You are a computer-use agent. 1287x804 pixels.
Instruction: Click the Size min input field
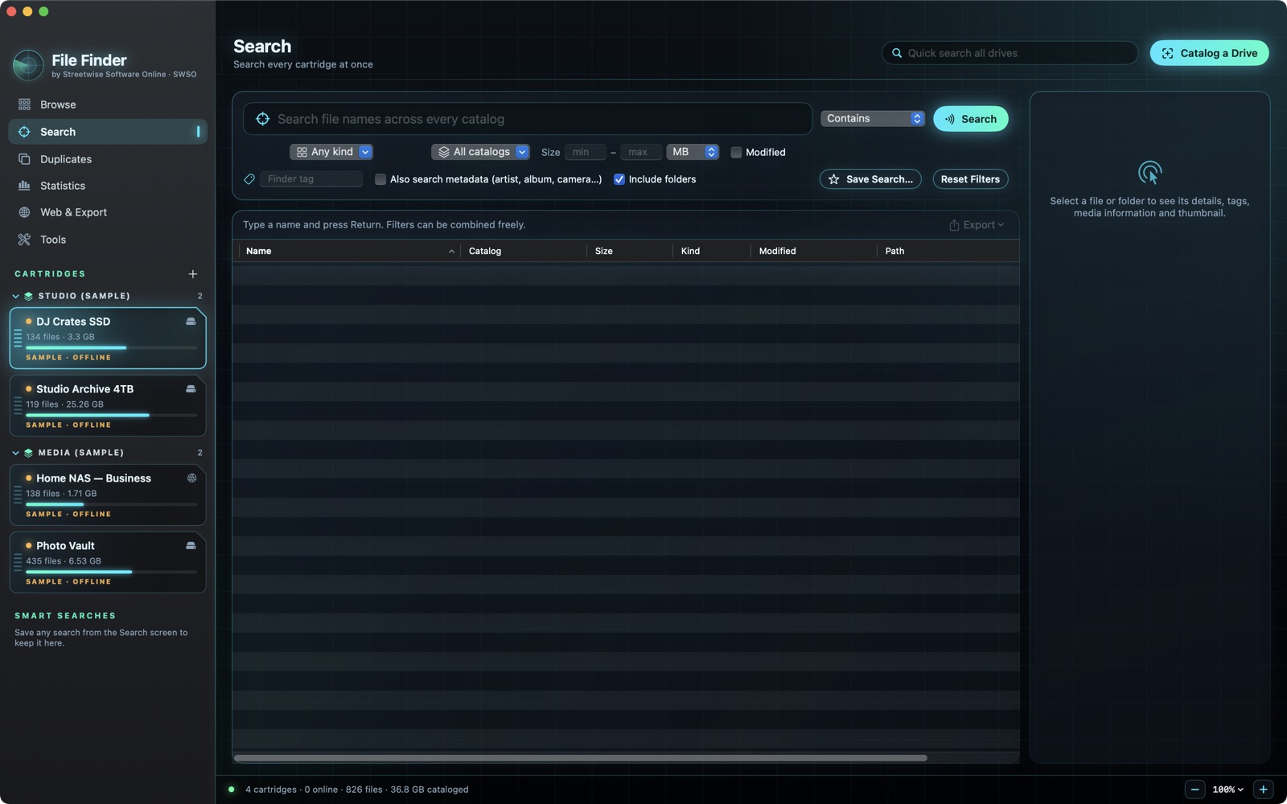585,152
